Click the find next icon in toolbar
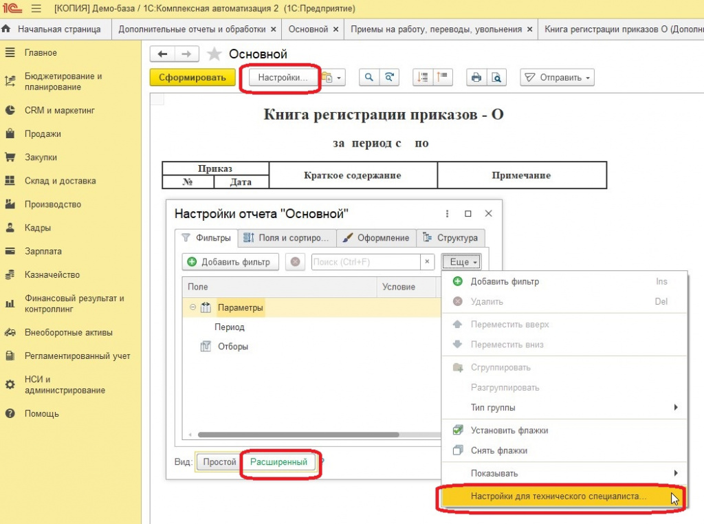The height and width of the screenshot is (524, 704). [389, 78]
